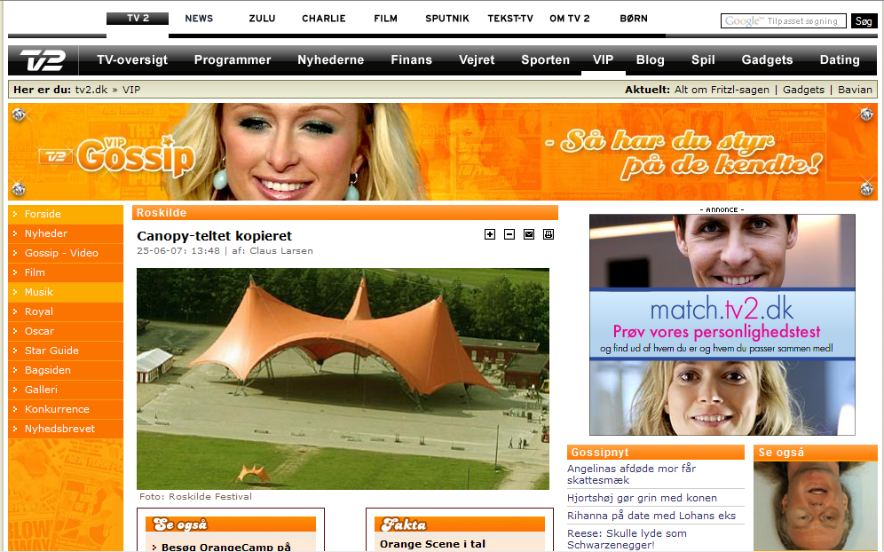The width and height of the screenshot is (884, 552).
Task: Open the OM TV 2 tab
Action: (x=570, y=19)
